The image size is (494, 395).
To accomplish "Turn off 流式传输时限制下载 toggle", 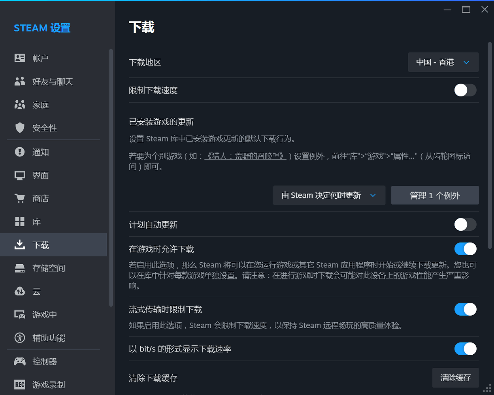I will pyautogui.click(x=465, y=309).
